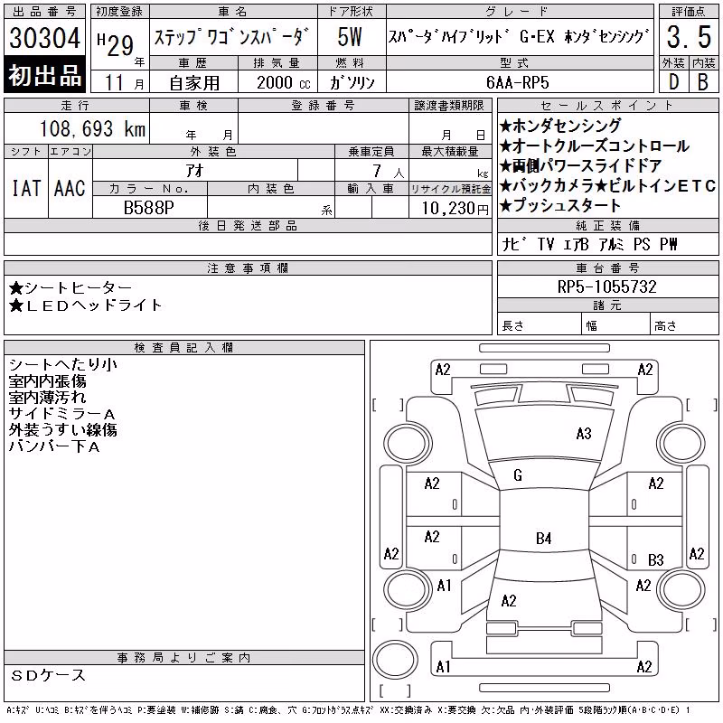723x723 pixels.
Task: Click the lot number 30304
Action: tap(44, 37)
